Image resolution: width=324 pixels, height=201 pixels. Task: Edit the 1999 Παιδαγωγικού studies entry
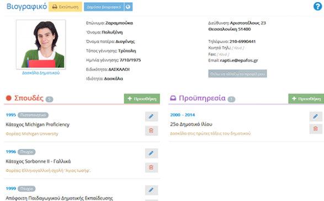pyautogui.click(x=151, y=190)
